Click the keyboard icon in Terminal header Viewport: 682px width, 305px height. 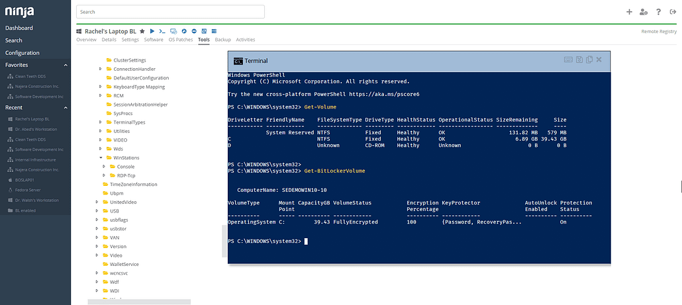(x=569, y=60)
